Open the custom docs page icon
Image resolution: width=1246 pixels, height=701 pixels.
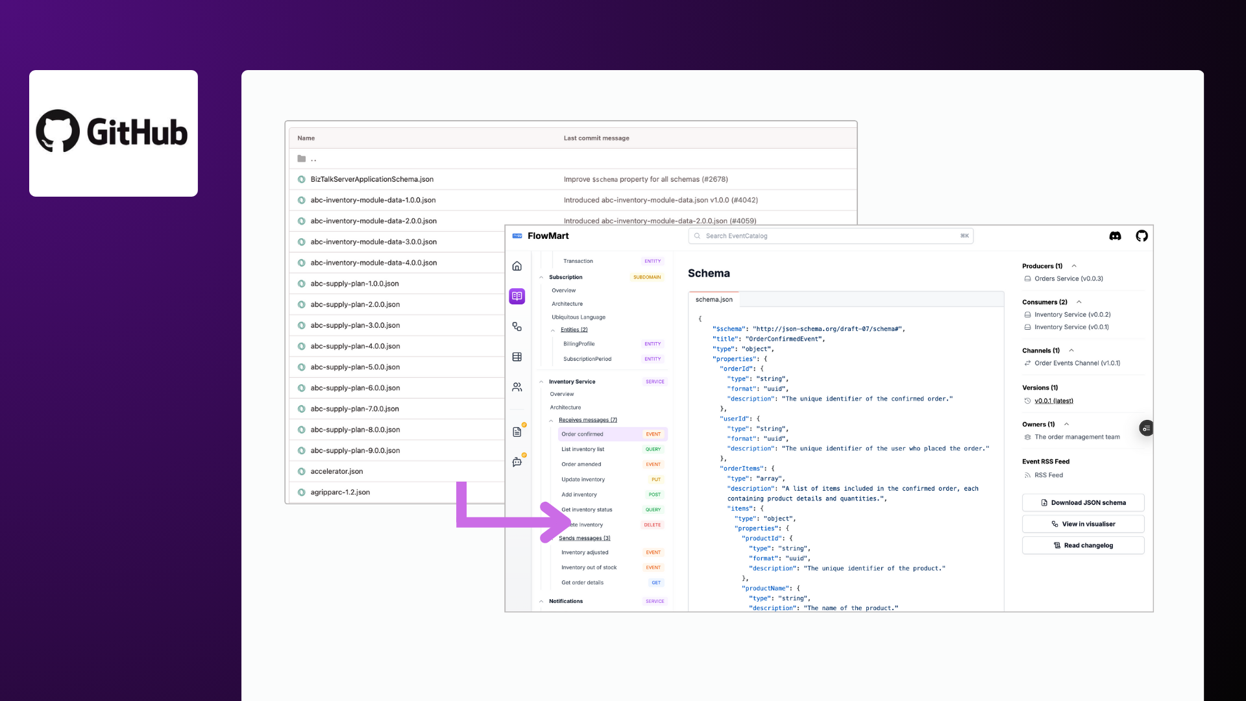coord(517,432)
